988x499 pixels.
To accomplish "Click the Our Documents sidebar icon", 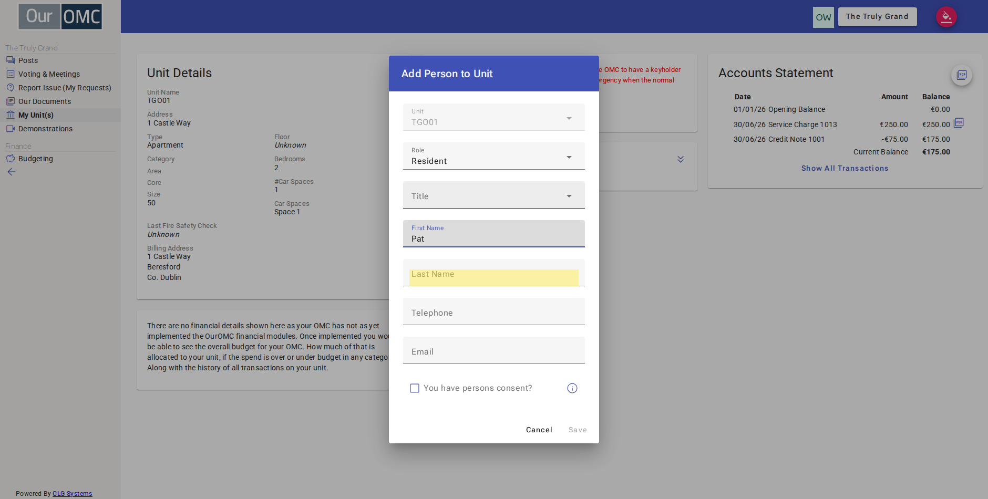I will coord(11,101).
